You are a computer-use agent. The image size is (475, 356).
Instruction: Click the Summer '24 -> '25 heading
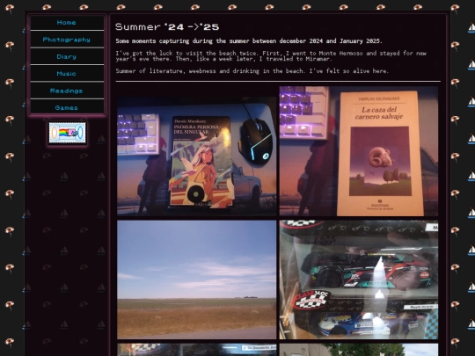coord(167,27)
